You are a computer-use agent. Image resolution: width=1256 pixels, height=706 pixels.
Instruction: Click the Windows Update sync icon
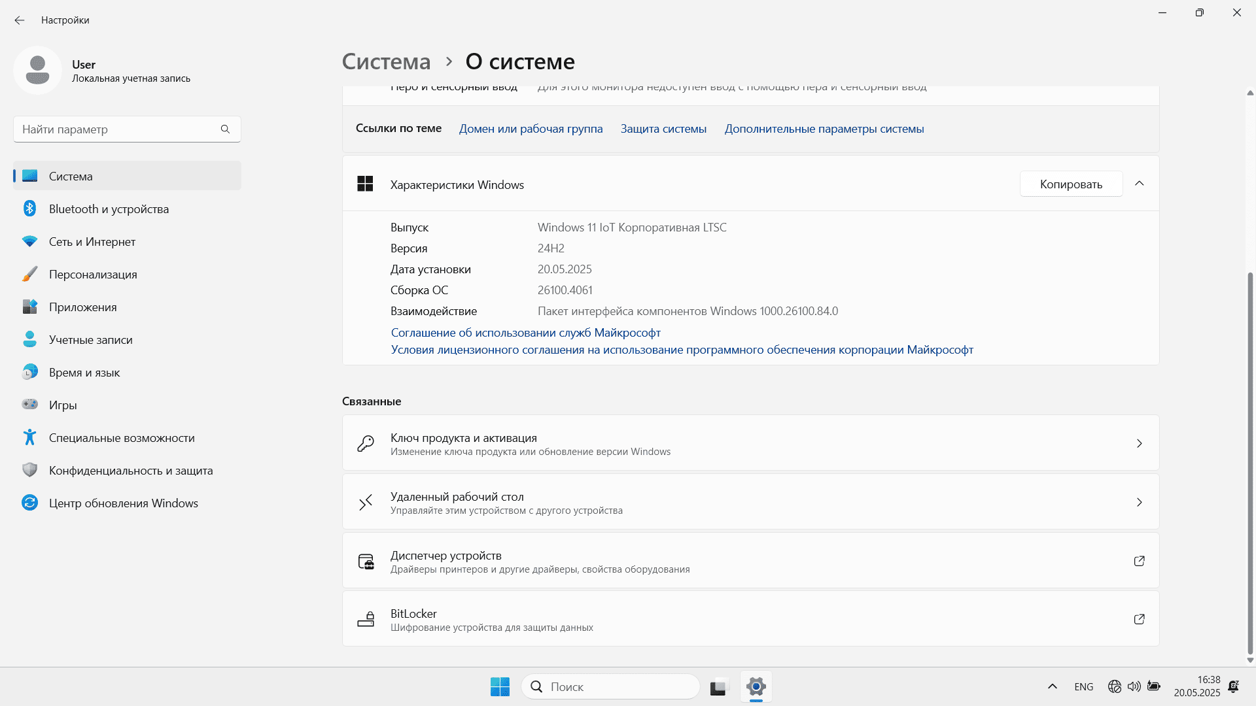29,503
